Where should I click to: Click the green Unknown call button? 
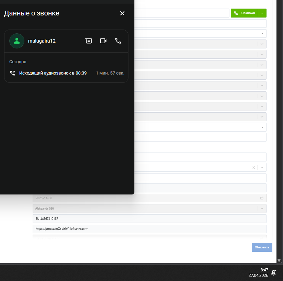coord(245,13)
